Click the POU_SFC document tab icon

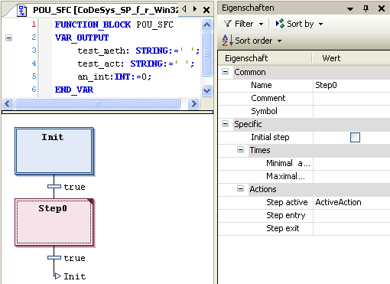pos(22,10)
